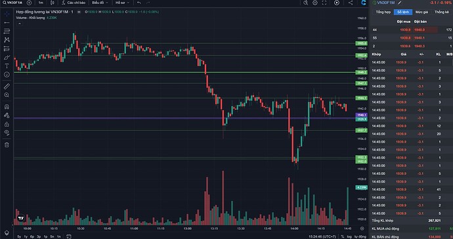Open the 1m interval selector
Viewport: 453px width, 239px height.
[41, 3]
